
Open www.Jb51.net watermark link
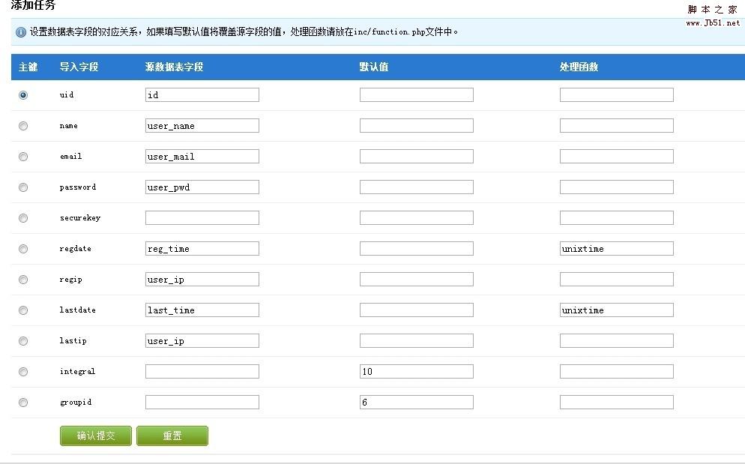coord(713,22)
